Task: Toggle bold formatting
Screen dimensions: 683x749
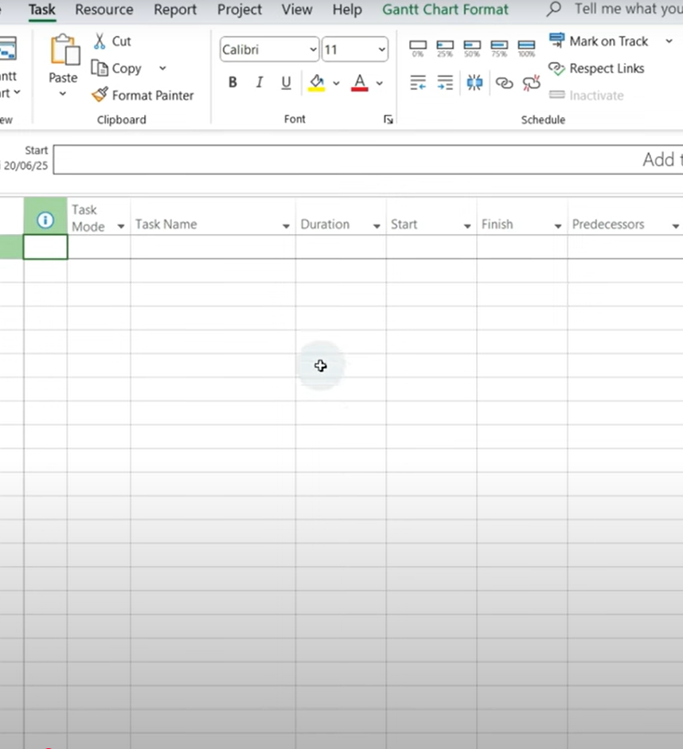Action: 232,82
